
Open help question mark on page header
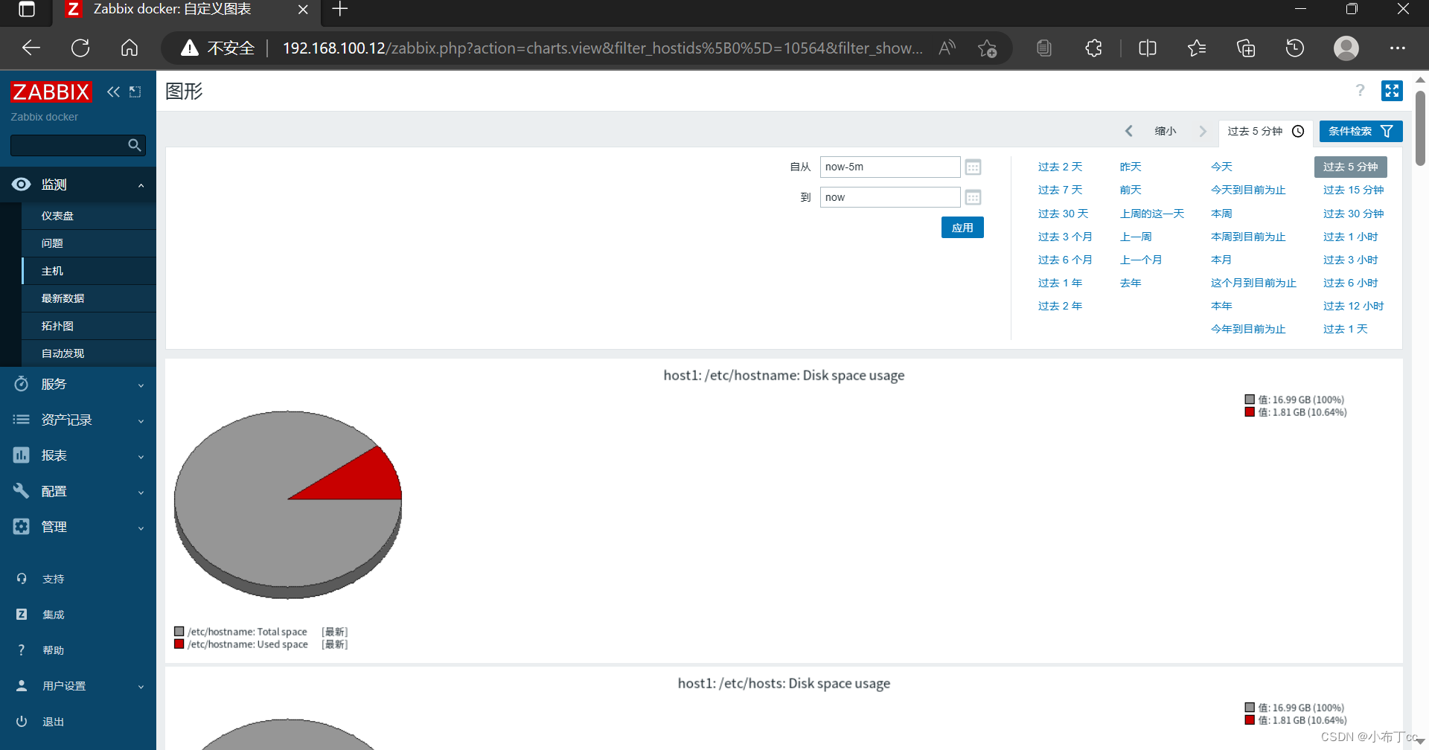click(x=1360, y=91)
